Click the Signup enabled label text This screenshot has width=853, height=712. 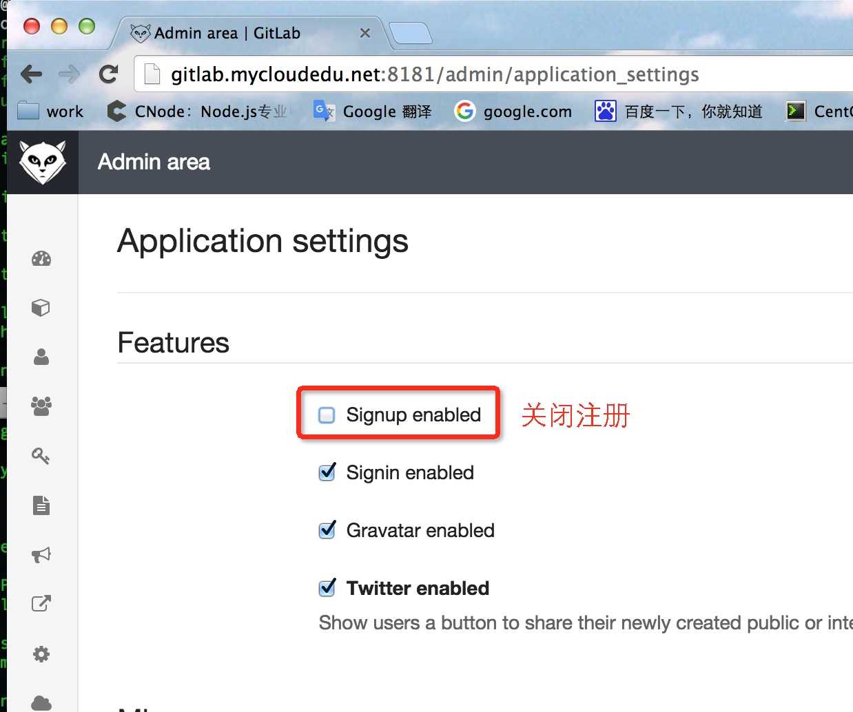pyautogui.click(x=413, y=415)
